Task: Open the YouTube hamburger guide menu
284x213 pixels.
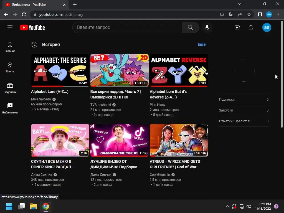Action: [10, 27]
